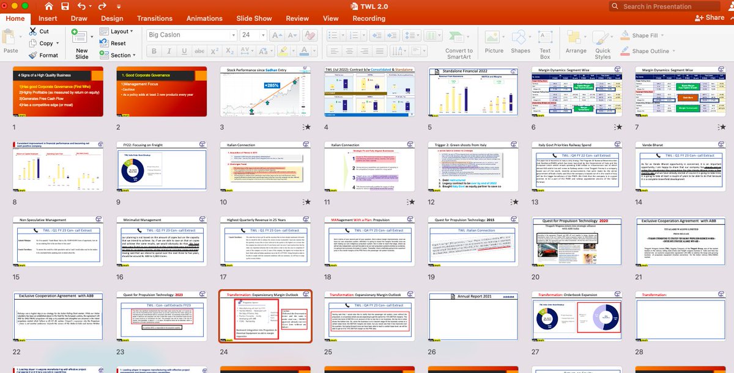Insert a Picture
This screenshot has height=373, width=734.
coord(494,43)
